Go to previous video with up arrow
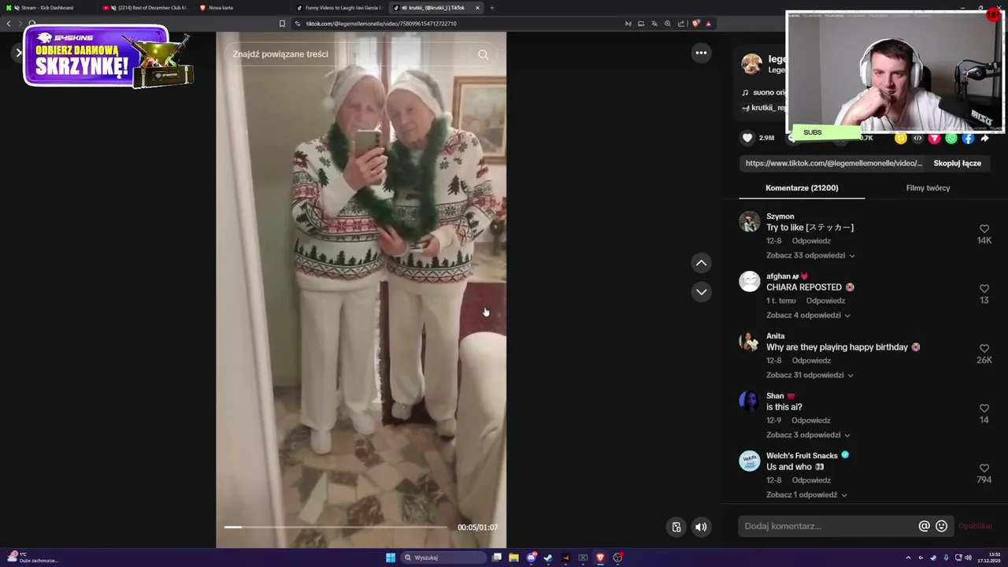The image size is (1008, 567). click(701, 263)
